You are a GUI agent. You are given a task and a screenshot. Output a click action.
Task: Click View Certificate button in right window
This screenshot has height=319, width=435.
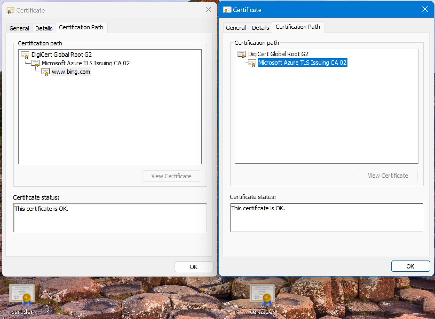[x=388, y=176]
